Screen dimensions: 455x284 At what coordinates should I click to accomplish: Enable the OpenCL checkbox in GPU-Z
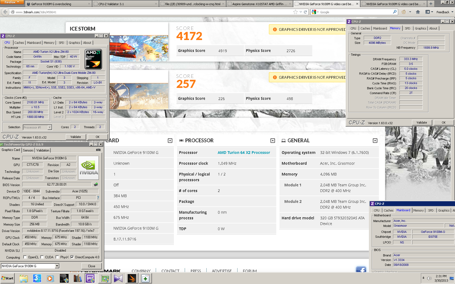[25, 257]
